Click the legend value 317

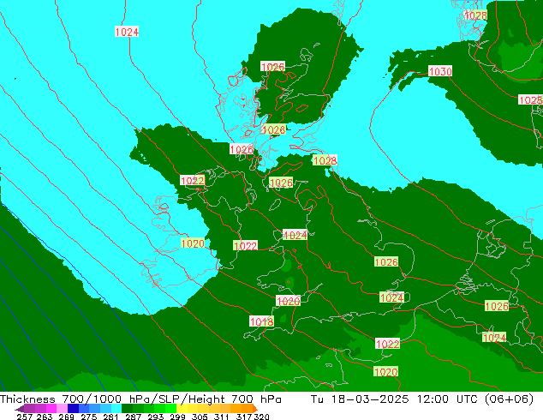coord(244,417)
